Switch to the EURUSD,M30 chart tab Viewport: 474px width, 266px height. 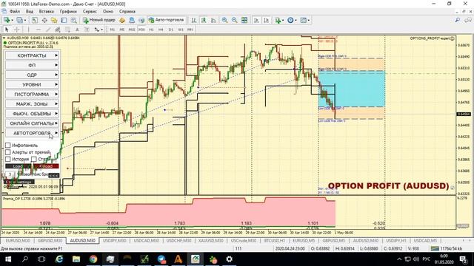(x=18, y=241)
